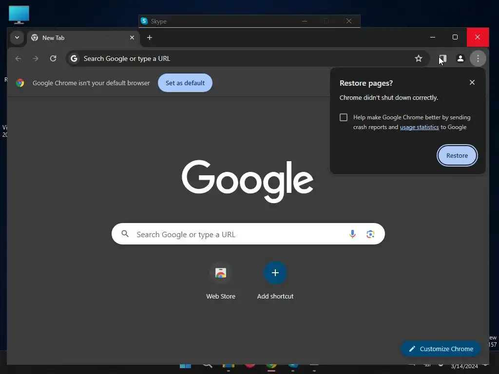
Task: Go back using the back arrow
Action: click(x=18, y=58)
